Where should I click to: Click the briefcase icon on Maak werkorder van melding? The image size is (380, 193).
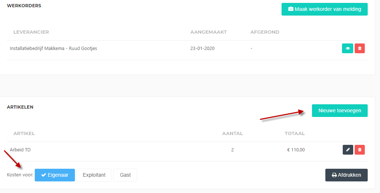291,9
